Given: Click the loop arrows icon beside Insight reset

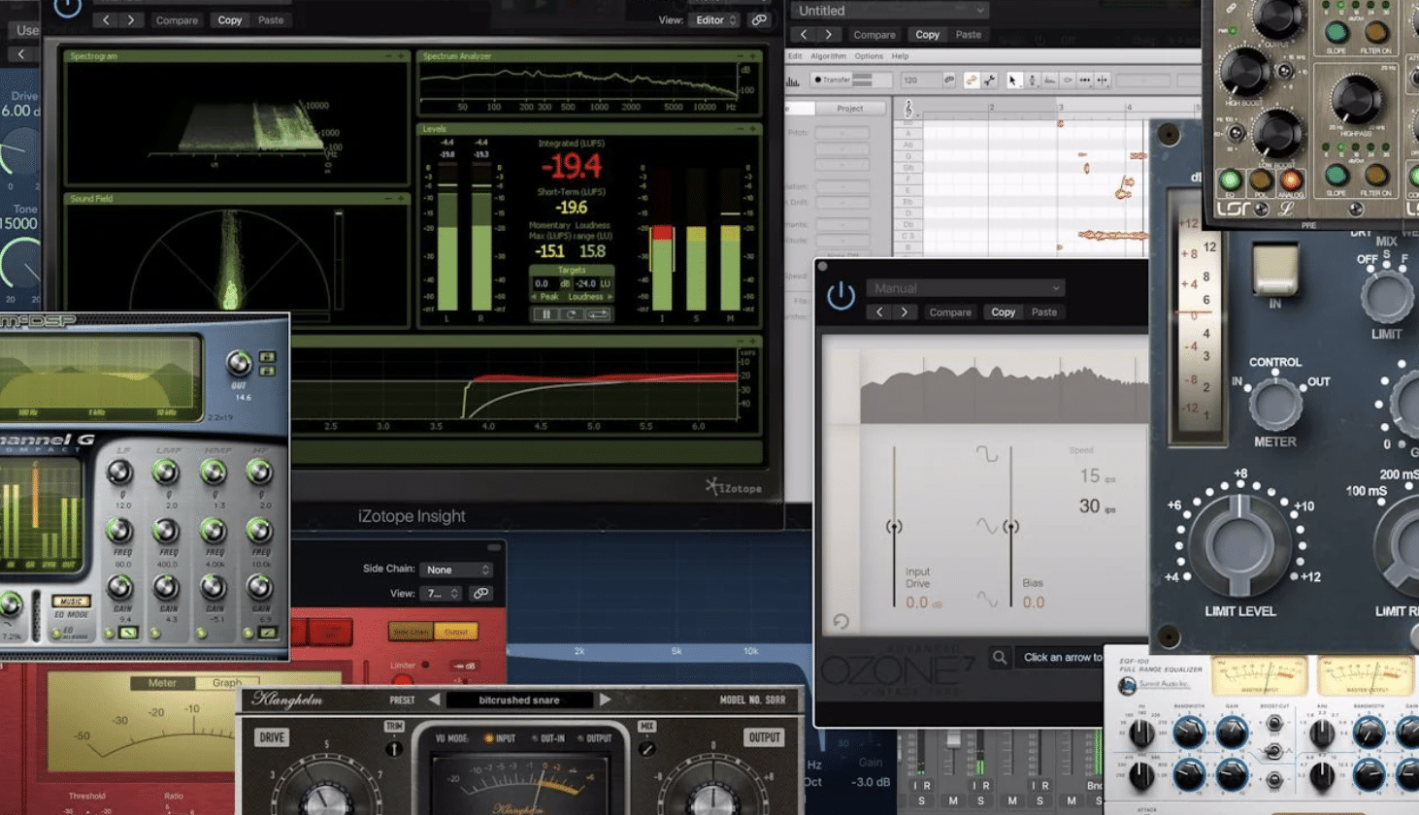Looking at the screenshot, I should [x=598, y=313].
